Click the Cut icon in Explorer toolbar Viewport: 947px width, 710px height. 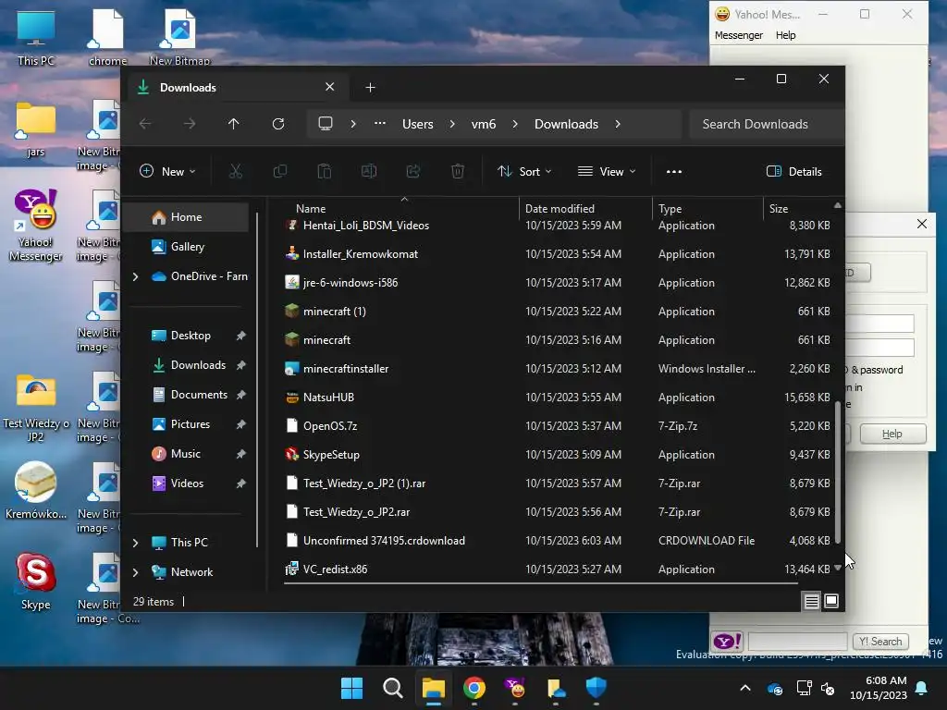(x=236, y=171)
